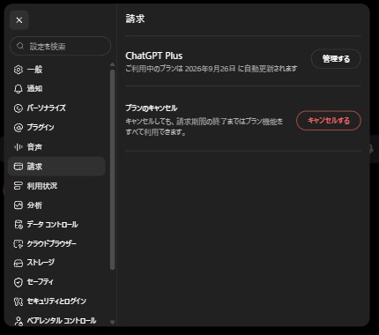Screen dimensions: 379x335
Task: Click the ChatGPT Plus plan title
Action: [x=154, y=56]
